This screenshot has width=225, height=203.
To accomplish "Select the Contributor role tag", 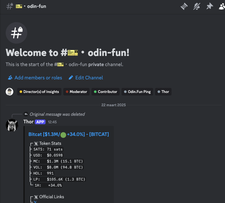I will click(x=105, y=92).
